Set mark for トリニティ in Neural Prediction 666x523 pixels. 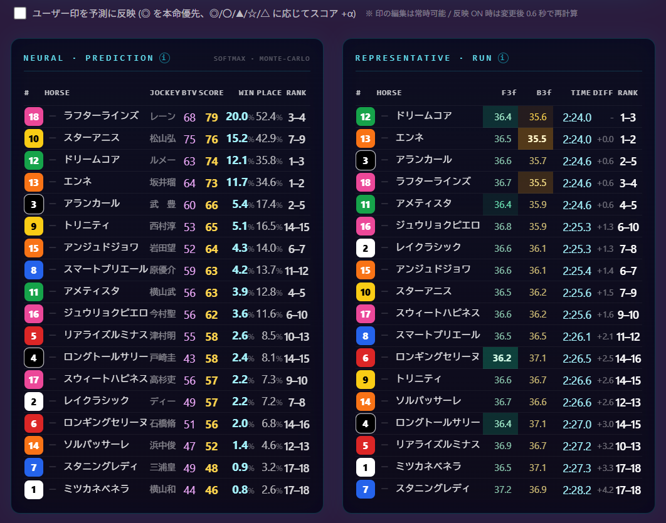pyautogui.click(x=53, y=225)
